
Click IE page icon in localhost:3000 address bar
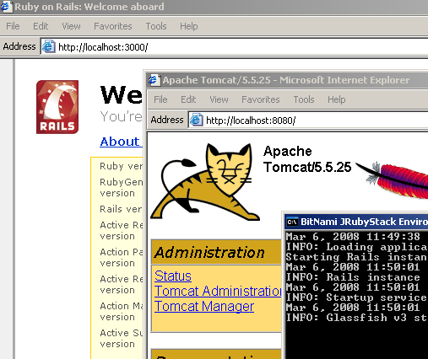(48, 46)
